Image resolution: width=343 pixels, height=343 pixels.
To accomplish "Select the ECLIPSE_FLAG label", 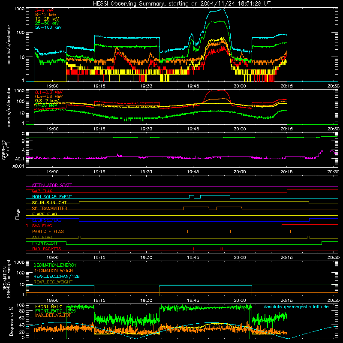I will click(x=47, y=220).
